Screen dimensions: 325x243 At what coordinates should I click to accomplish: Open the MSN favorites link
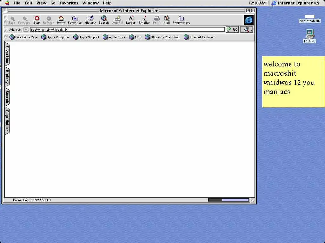pos(135,37)
